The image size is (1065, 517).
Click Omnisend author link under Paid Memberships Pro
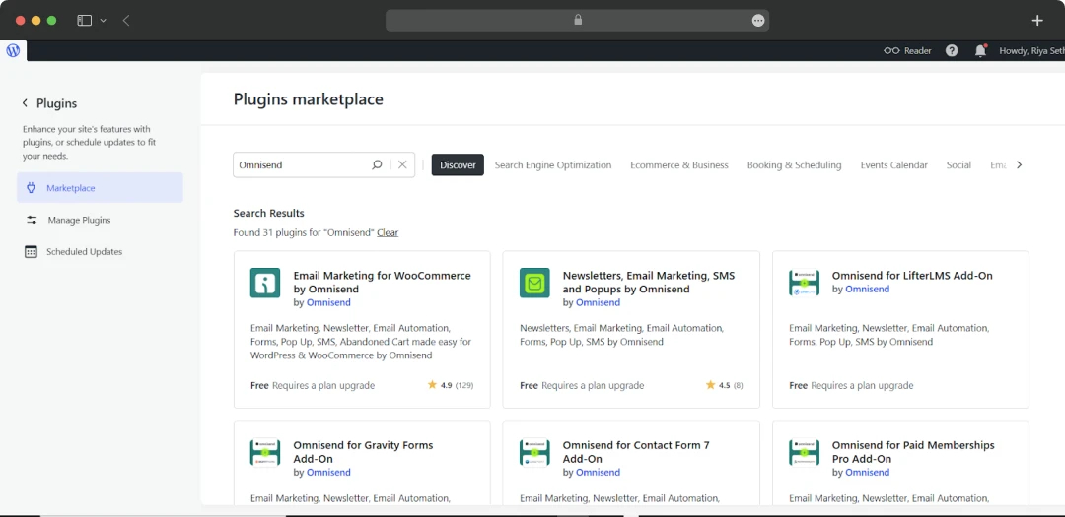pos(868,473)
